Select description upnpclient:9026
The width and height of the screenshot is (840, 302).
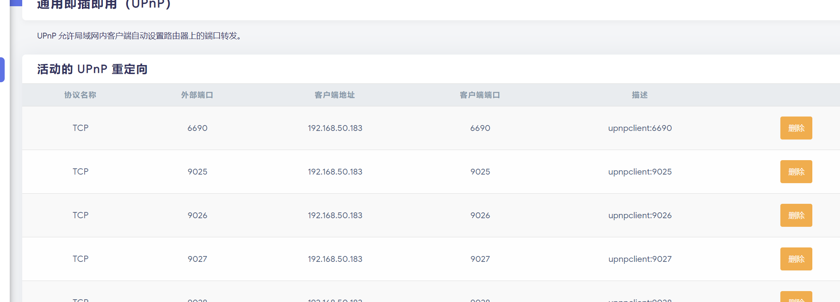point(640,215)
